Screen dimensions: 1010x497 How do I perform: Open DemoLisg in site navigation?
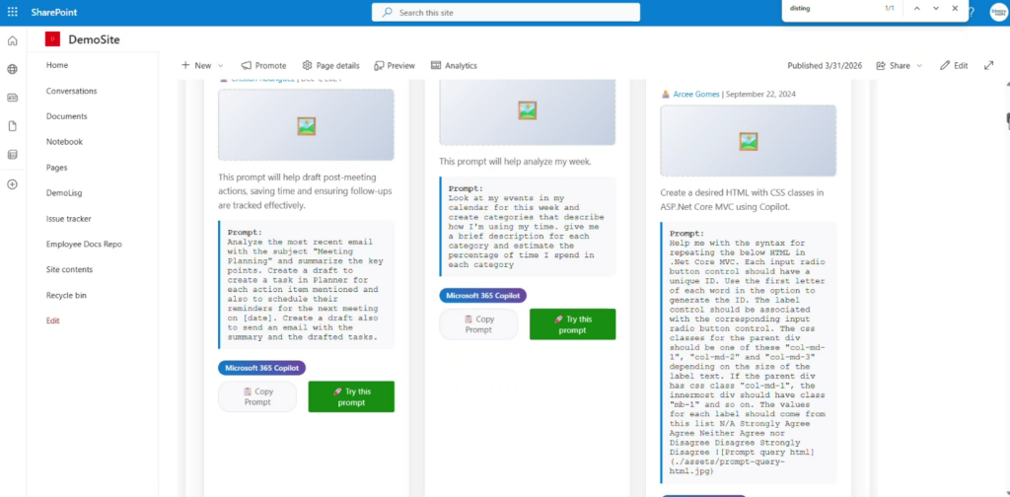point(64,193)
